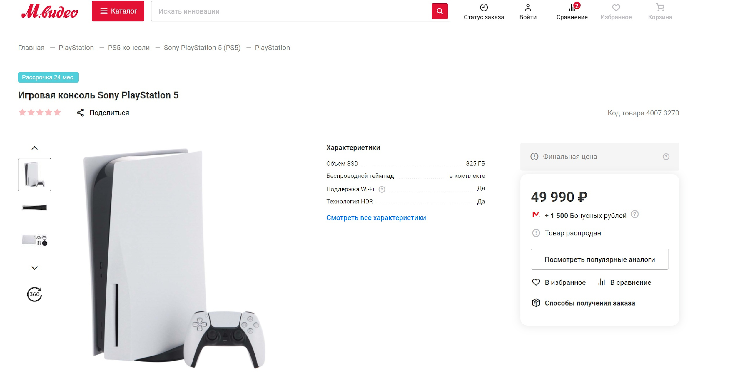Open Сравнение comparison chart icon
This screenshot has width=735, height=377.
pos(572,7)
